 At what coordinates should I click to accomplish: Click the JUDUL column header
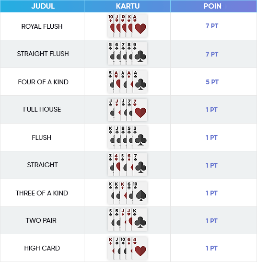click(x=43, y=6)
